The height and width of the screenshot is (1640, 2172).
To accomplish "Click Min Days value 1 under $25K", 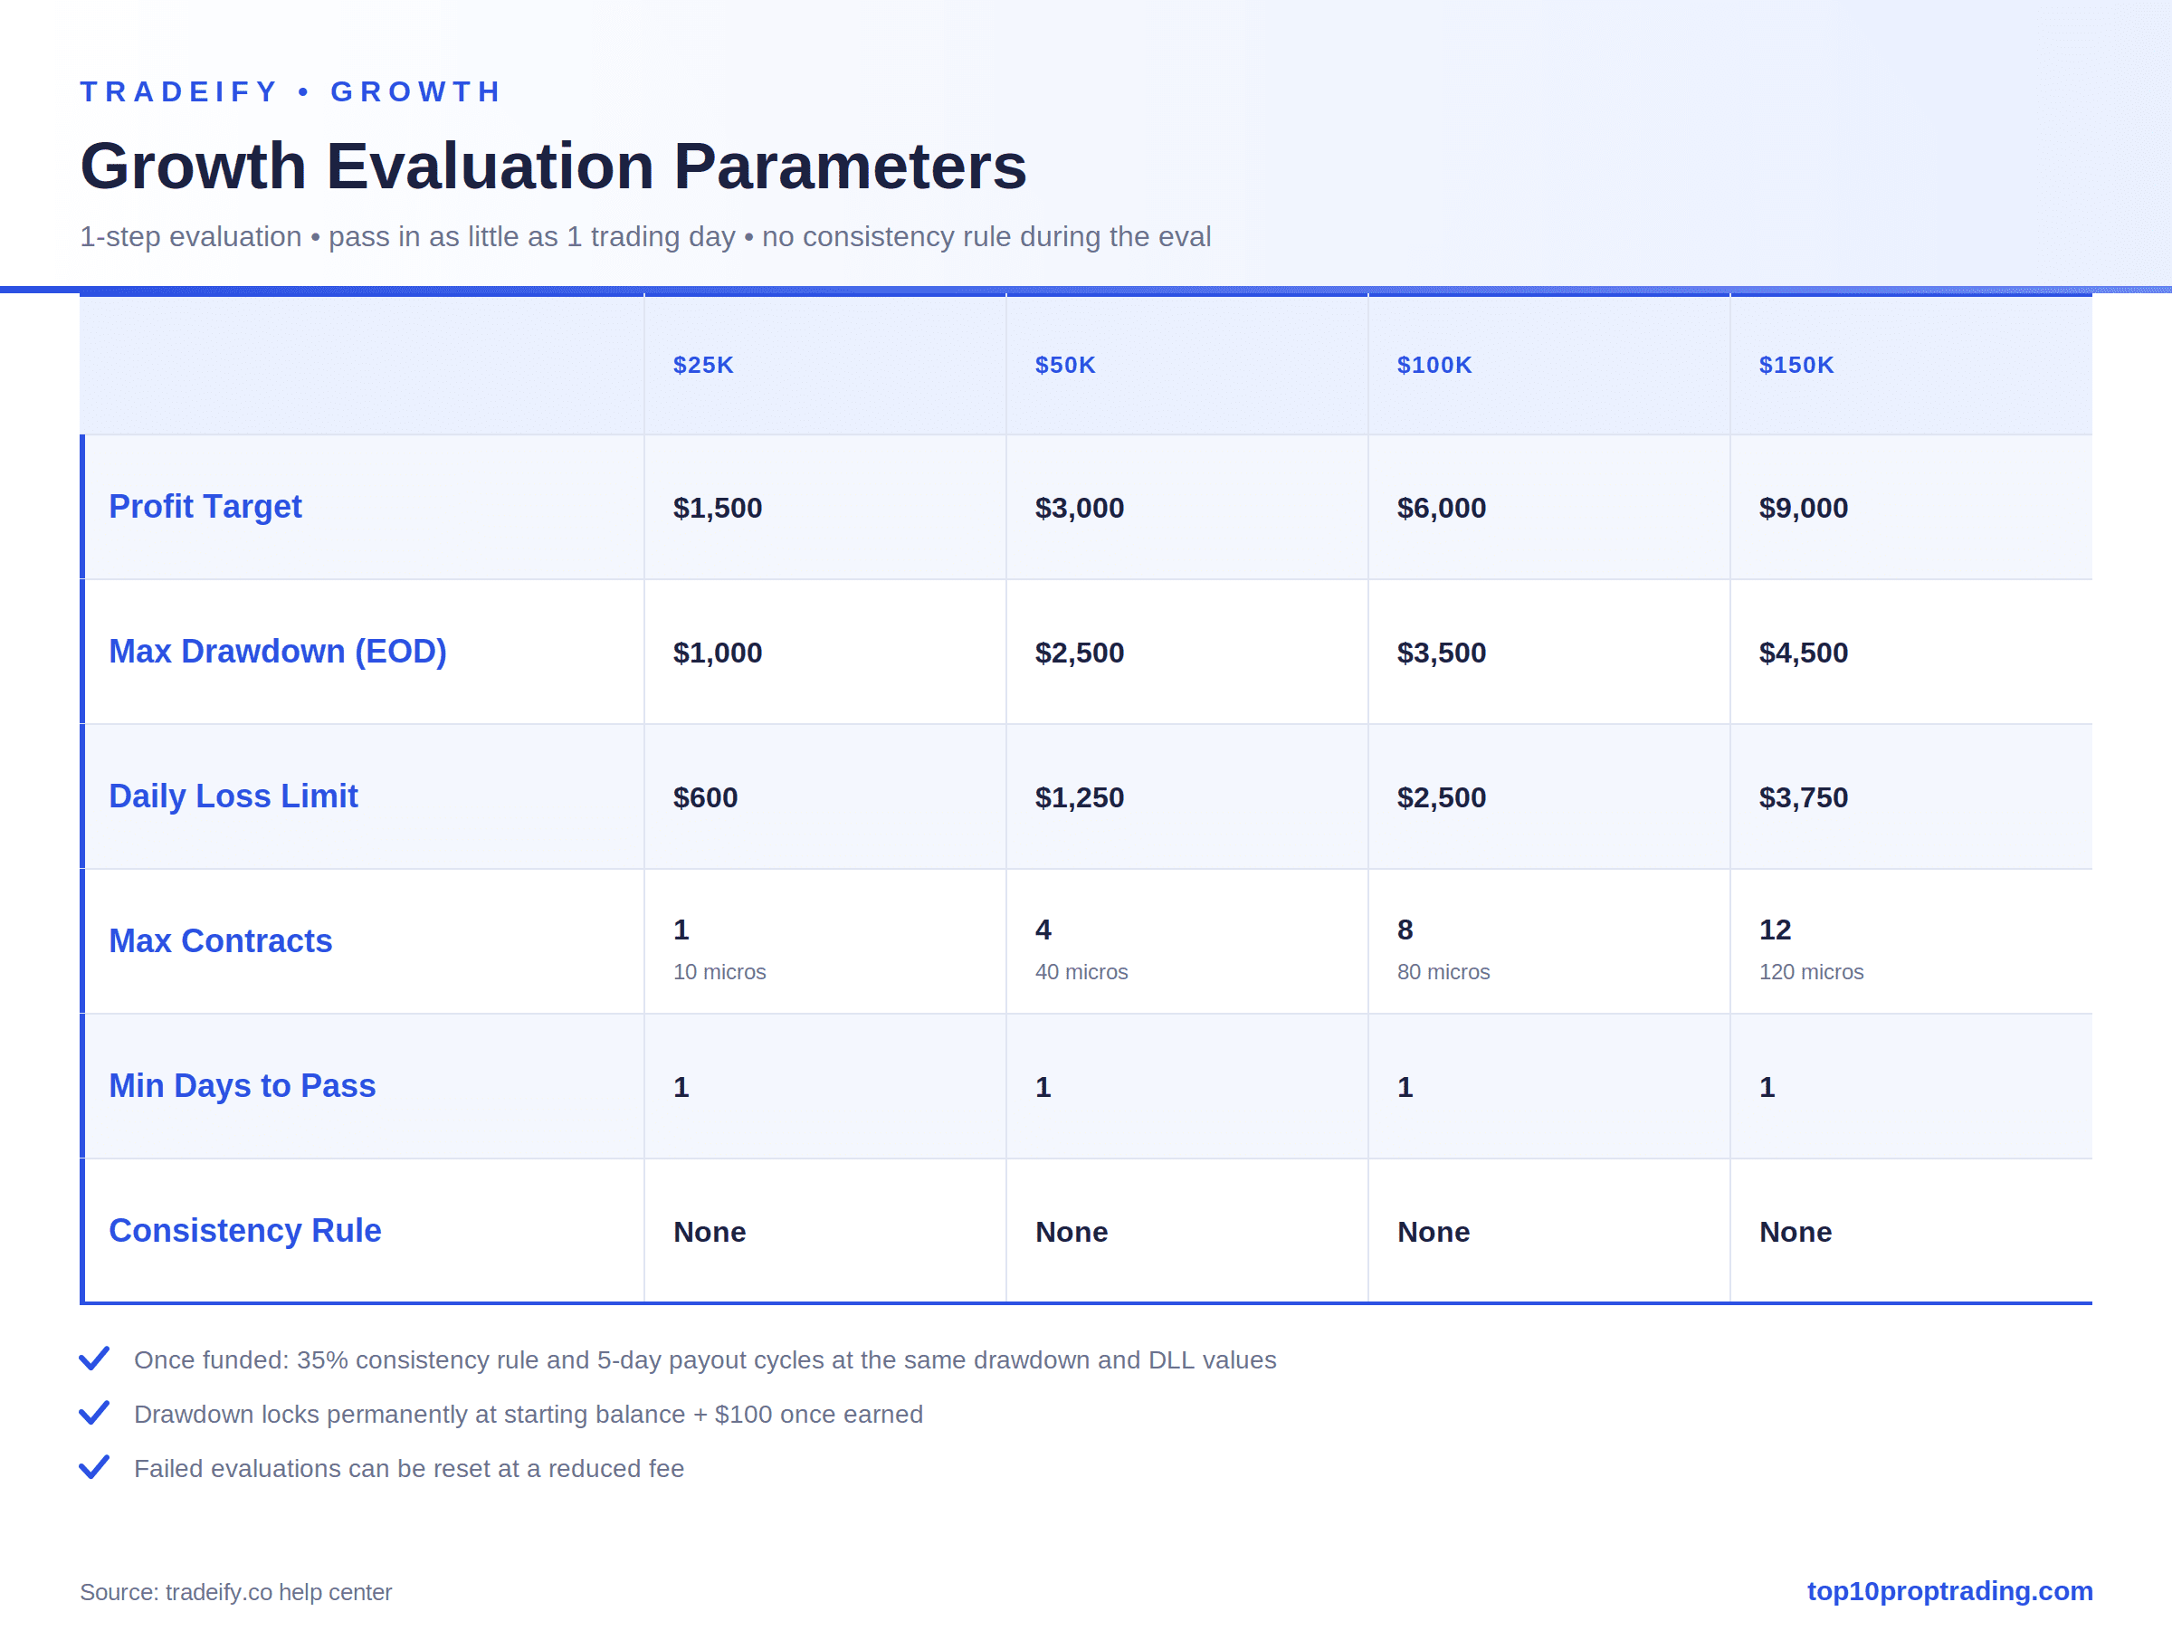I will 681,1087.
